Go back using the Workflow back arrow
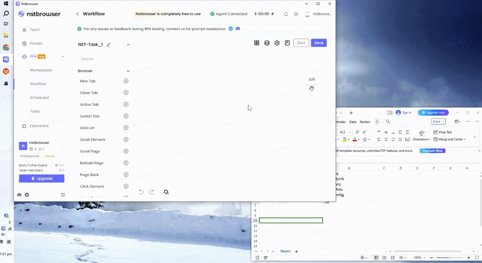The width and height of the screenshot is (482, 263). click(78, 14)
